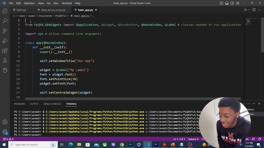Open the Manage gear icon
This screenshot has height=148, width=264.
[5, 132]
